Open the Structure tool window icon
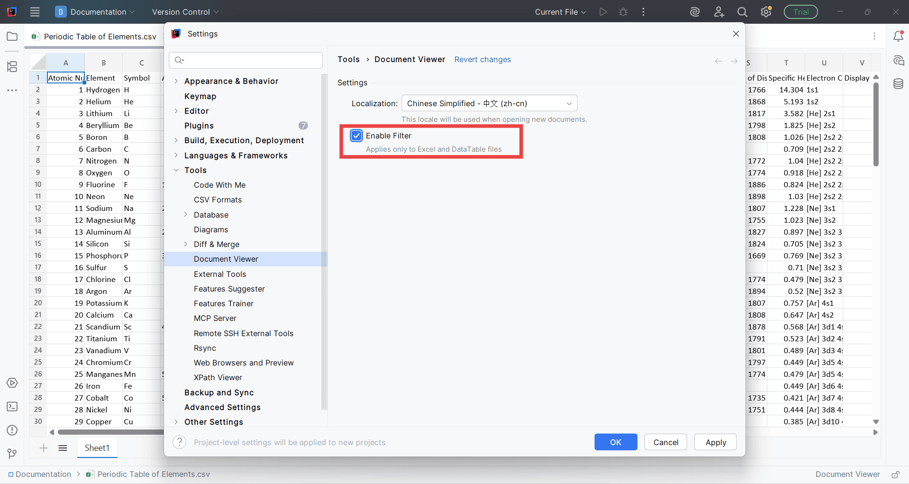This screenshot has width=909, height=484. (x=12, y=66)
